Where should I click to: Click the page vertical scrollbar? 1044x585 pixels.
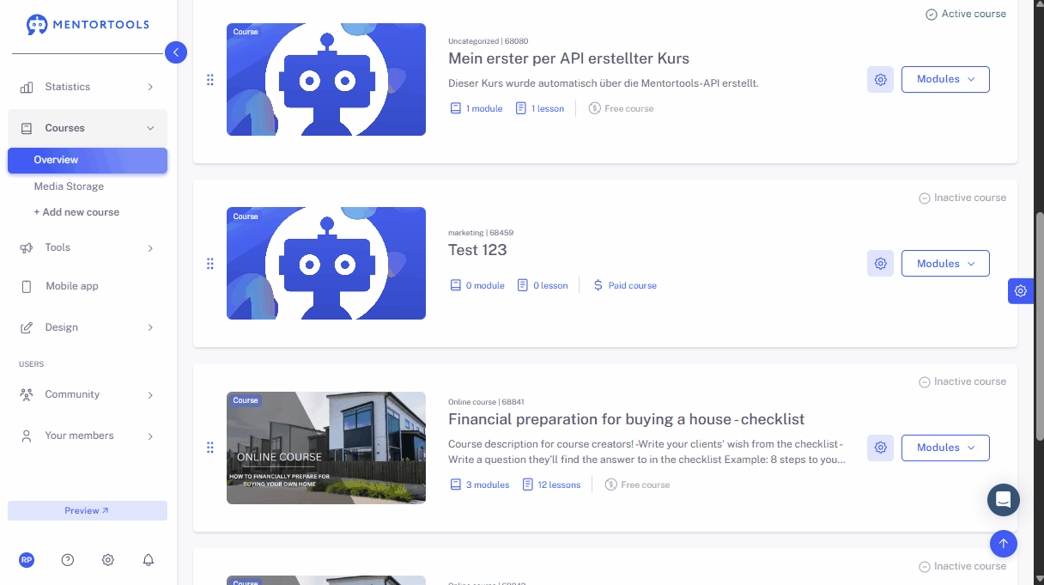point(1040,326)
